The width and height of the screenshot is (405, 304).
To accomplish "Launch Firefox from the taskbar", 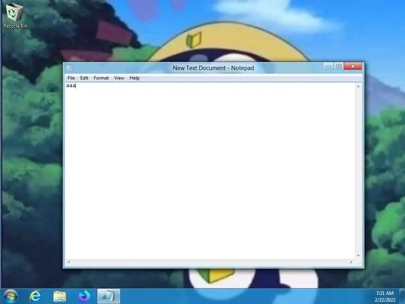I will tap(84, 296).
